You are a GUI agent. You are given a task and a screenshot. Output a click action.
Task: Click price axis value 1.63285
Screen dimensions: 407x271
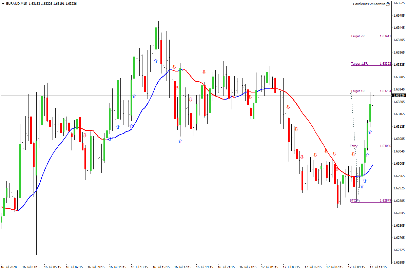pos(399,77)
